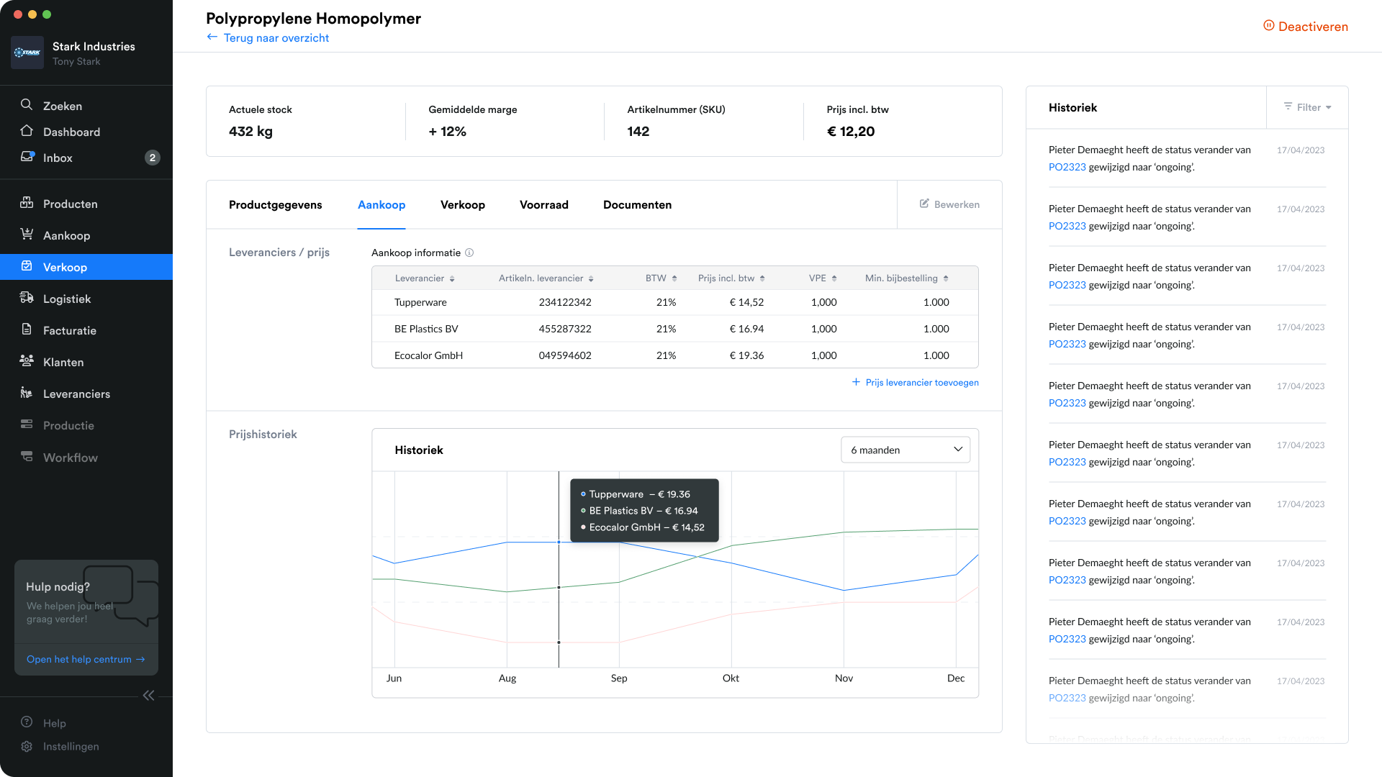Click info icon next to Aankoop informatie
This screenshot has width=1382, height=777.
coord(469,253)
